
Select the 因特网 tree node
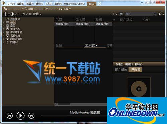click(14, 42)
